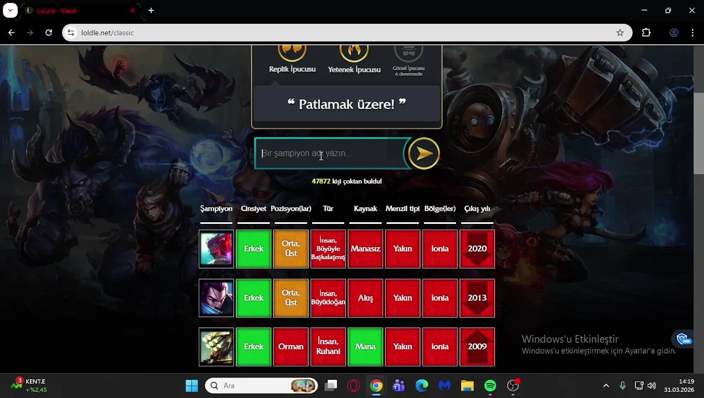Open the volume control tray icon

(652, 386)
